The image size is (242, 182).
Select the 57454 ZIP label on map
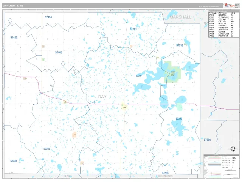click(x=48, y=17)
